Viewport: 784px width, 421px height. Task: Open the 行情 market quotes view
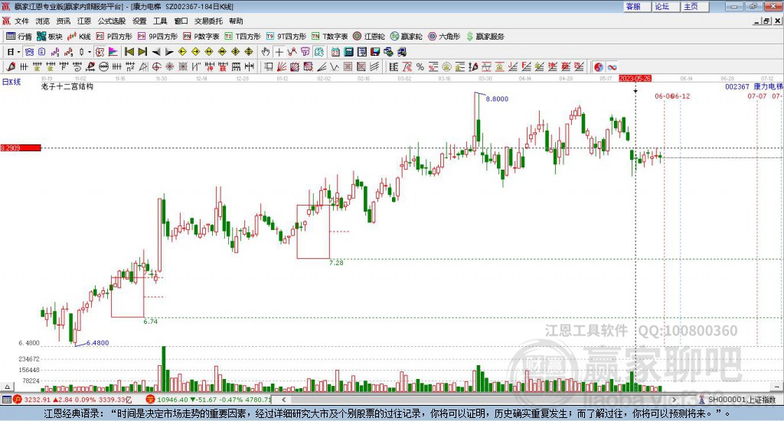coord(19,37)
